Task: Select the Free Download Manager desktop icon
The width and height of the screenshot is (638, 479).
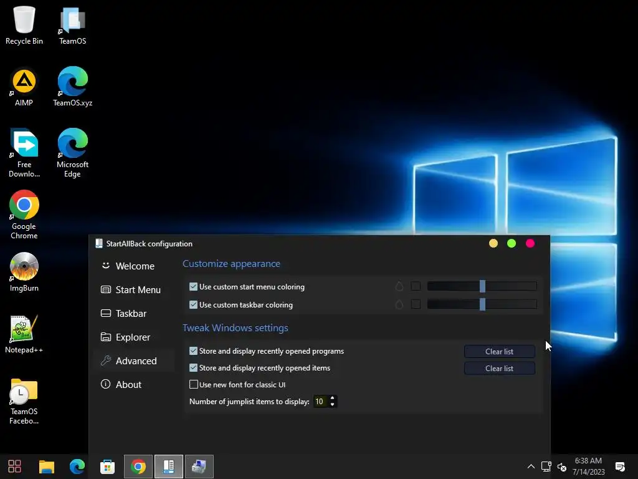Action: (x=24, y=153)
